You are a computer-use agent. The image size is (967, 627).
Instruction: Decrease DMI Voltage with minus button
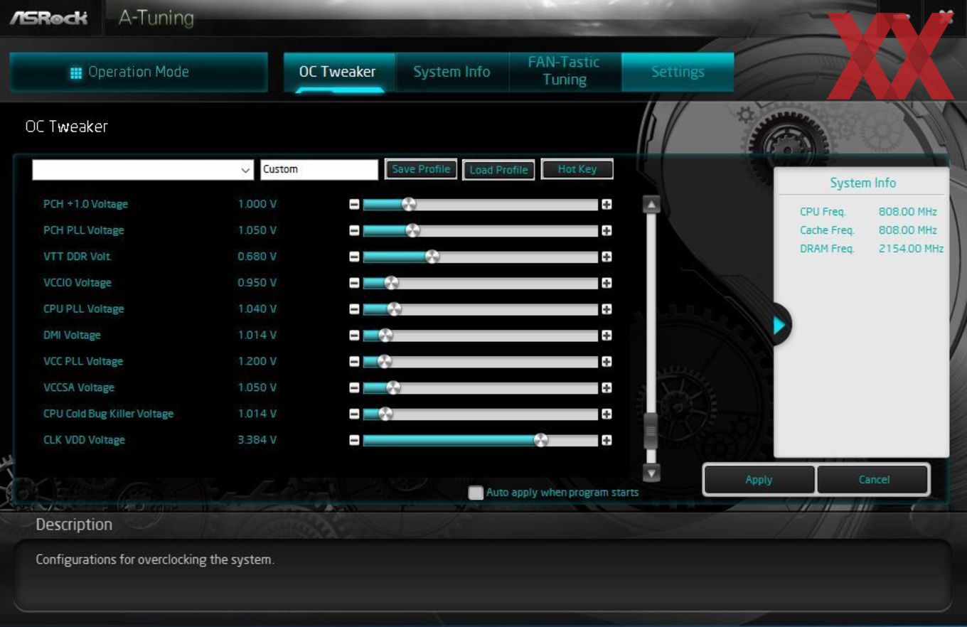coord(354,336)
